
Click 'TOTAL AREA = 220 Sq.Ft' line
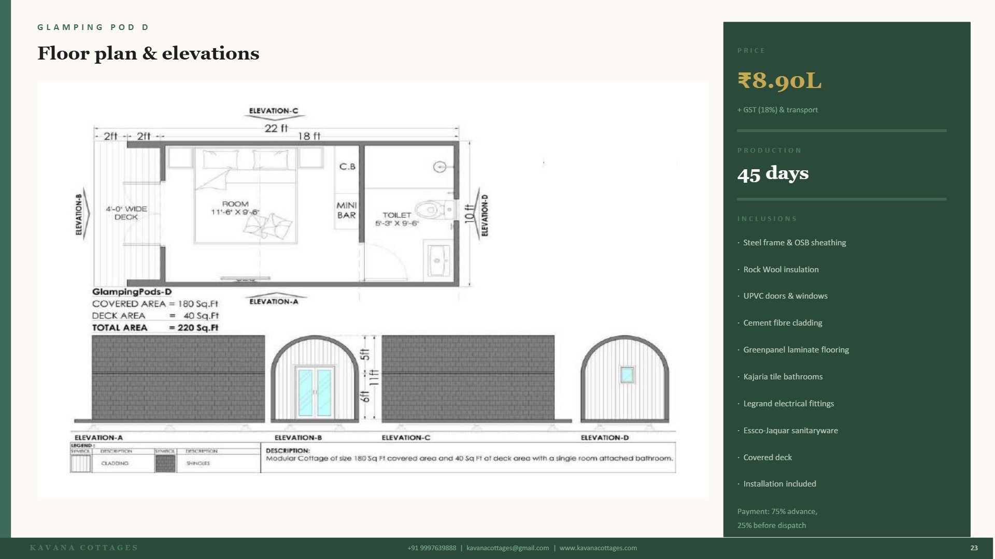coord(155,328)
